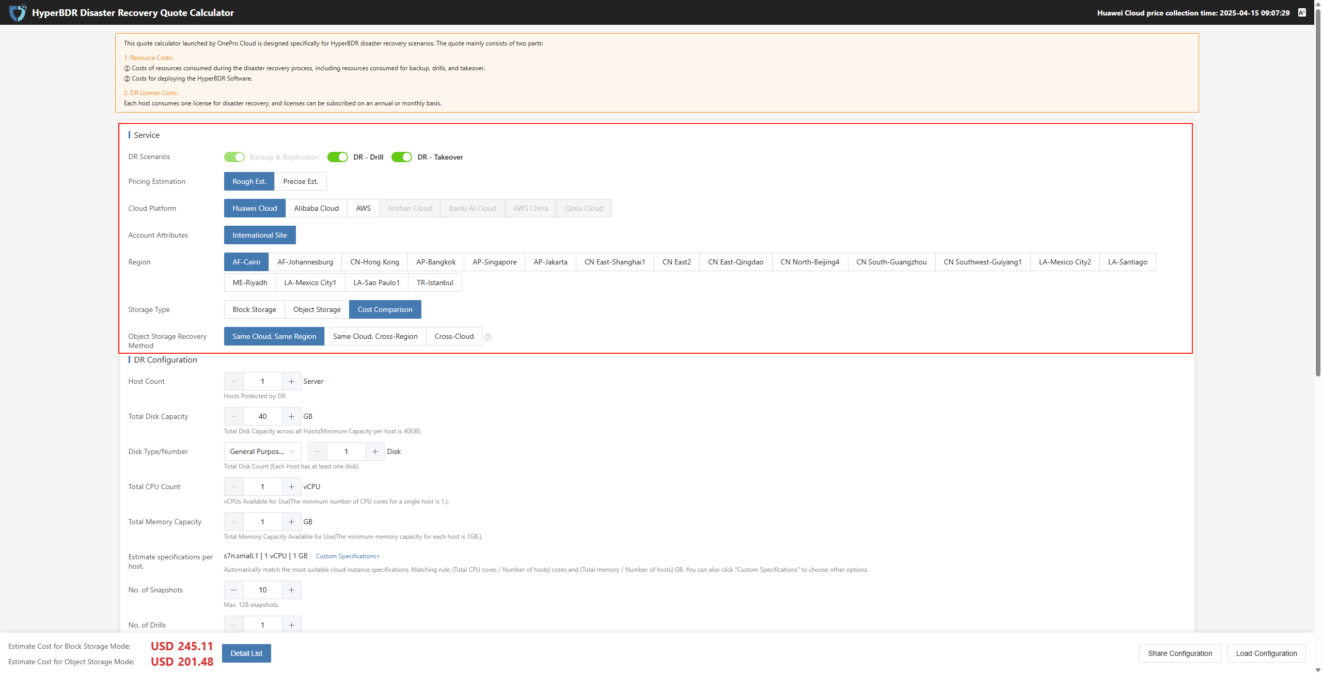Increase No. of Snapshots with plus
Screen dimensions: 1322x674
tap(291, 590)
